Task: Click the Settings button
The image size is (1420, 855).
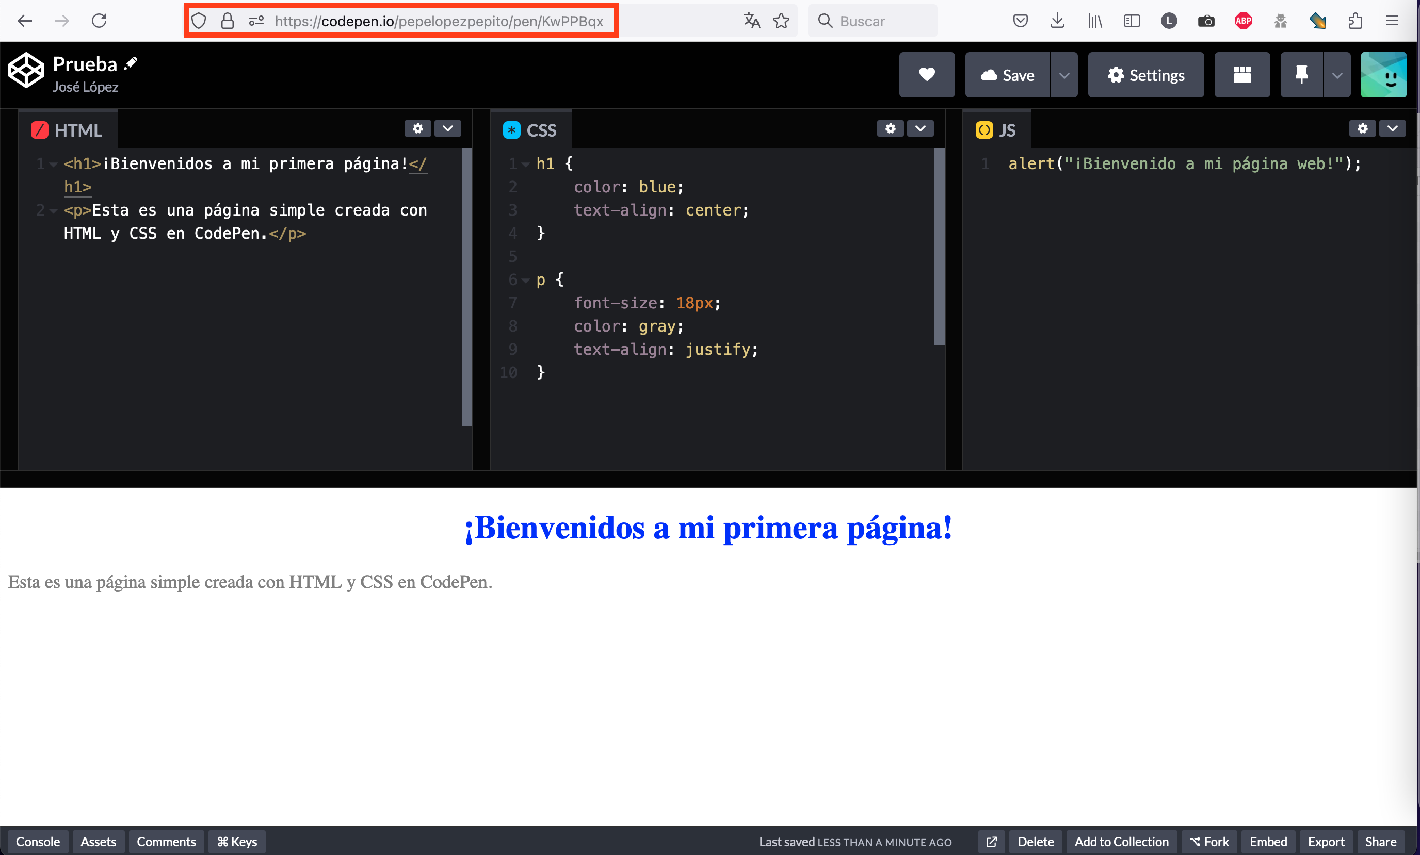Action: tap(1145, 75)
